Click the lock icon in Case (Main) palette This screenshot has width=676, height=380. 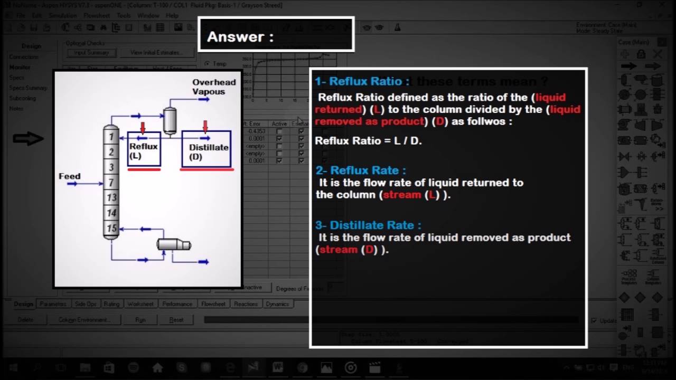[641, 54]
